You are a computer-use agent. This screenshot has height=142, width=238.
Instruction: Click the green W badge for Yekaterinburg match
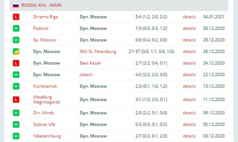coord(16,136)
